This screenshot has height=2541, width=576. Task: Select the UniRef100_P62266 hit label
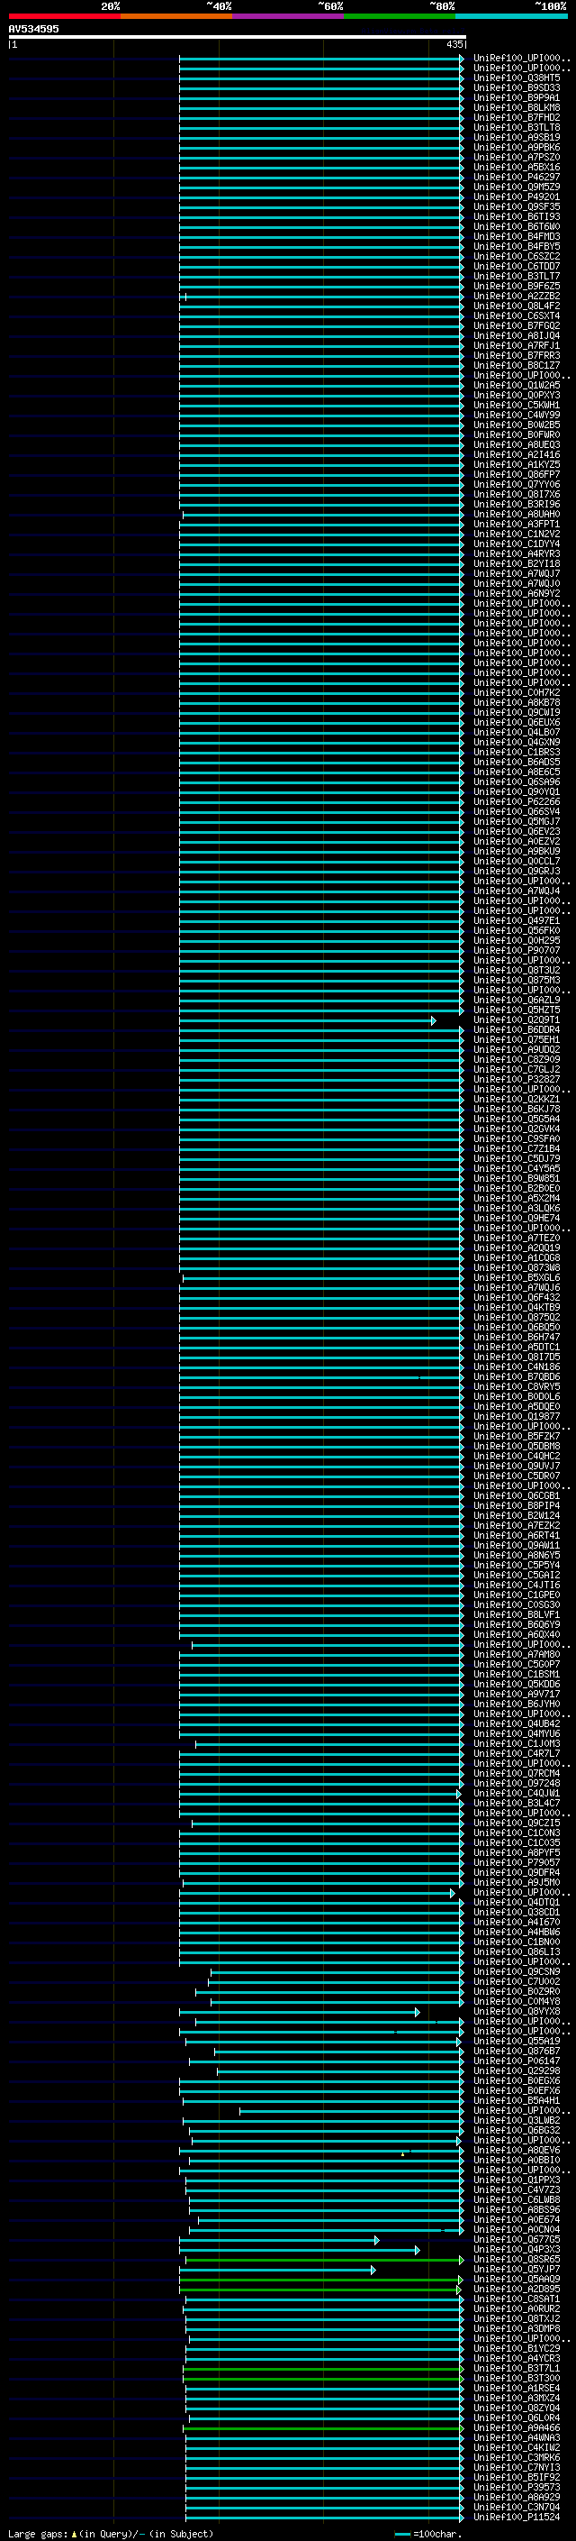coord(516,802)
